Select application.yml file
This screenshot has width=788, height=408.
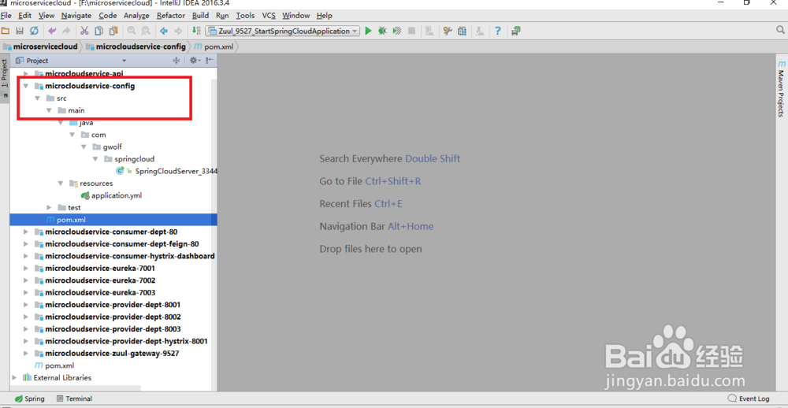click(x=110, y=195)
